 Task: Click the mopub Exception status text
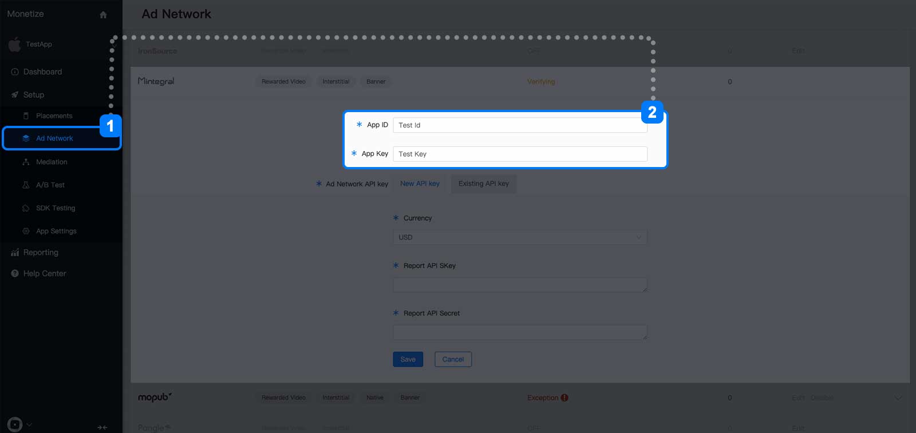543,398
